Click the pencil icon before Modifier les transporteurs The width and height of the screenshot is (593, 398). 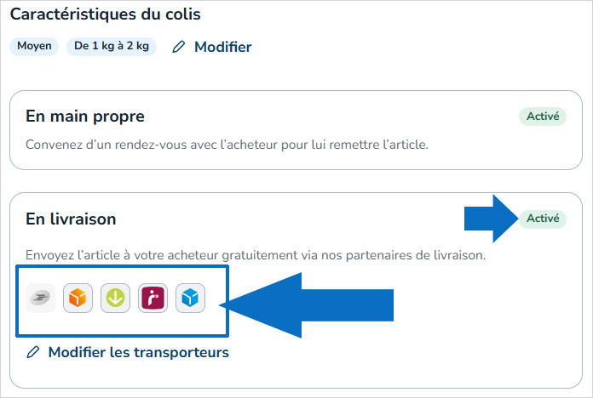pyautogui.click(x=33, y=351)
